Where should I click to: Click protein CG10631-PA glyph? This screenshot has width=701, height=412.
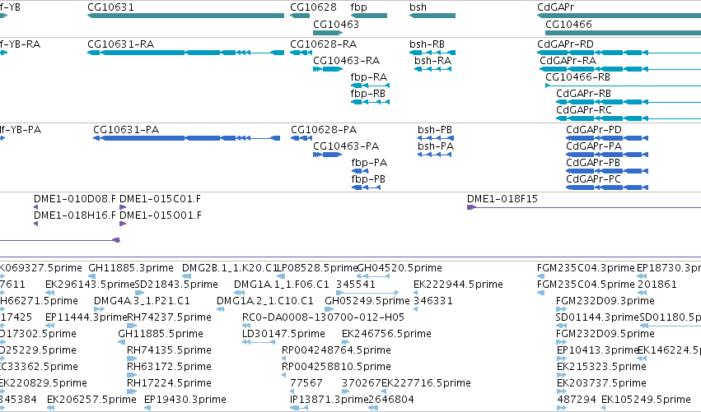186,138
